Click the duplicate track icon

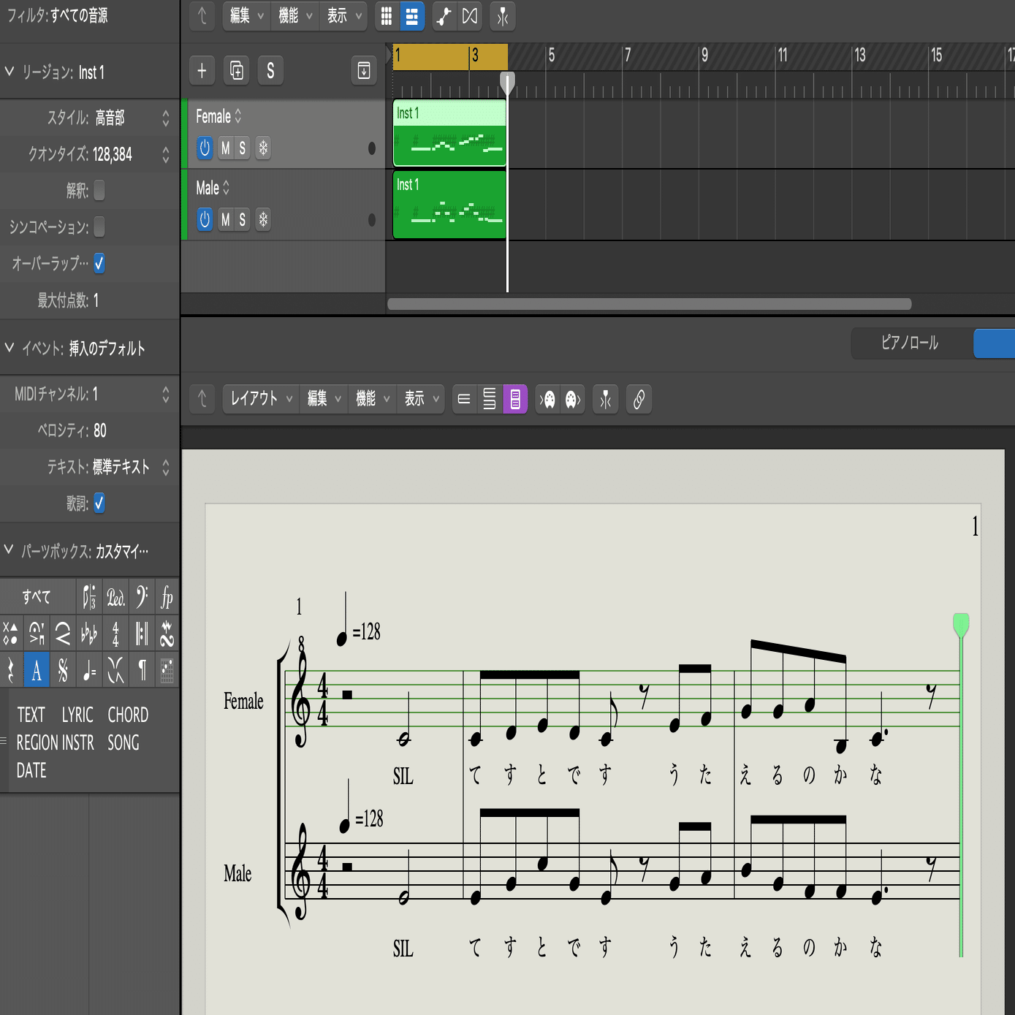click(236, 71)
